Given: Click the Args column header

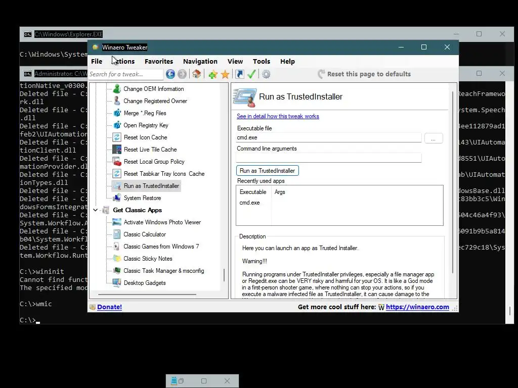Looking at the screenshot, I should 279,192.
